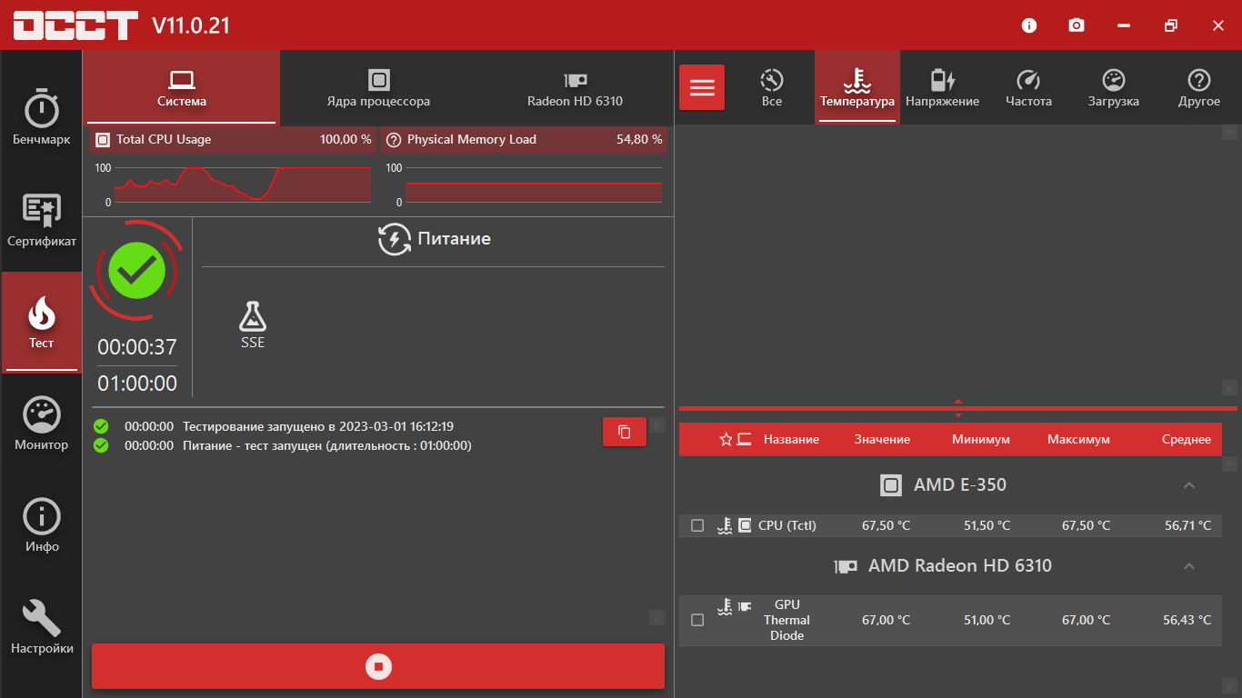Viewport: 1242px width, 698px height.
Task: Click sensor list scroll down arrow
Action: (x=1229, y=684)
